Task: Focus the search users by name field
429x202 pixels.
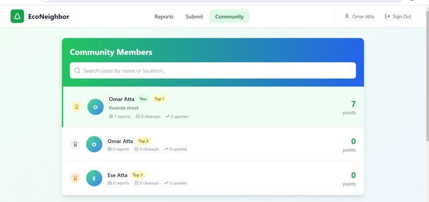Action: [213, 70]
